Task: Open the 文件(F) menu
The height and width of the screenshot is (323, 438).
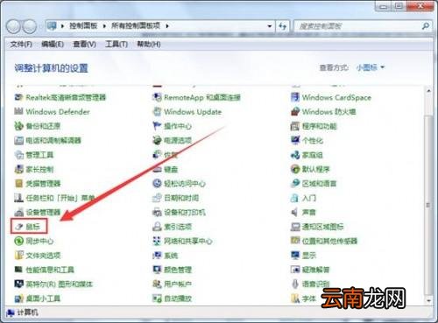Action: pyautogui.click(x=21, y=45)
